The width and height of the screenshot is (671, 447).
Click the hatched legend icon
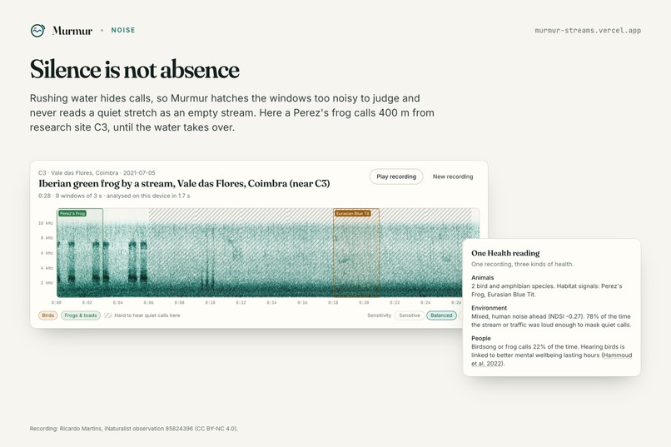108,315
